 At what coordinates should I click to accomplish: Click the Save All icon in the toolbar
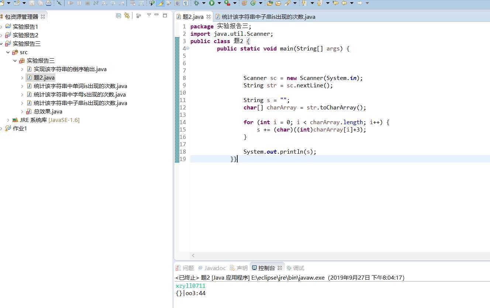[x=40, y=3]
